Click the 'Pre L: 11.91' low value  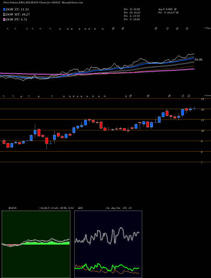pyautogui.click(x=132, y=16)
